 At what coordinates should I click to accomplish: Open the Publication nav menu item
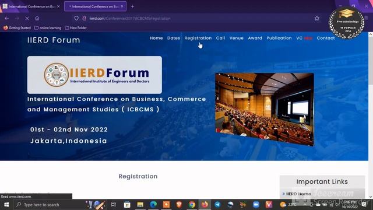pyautogui.click(x=279, y=38)
